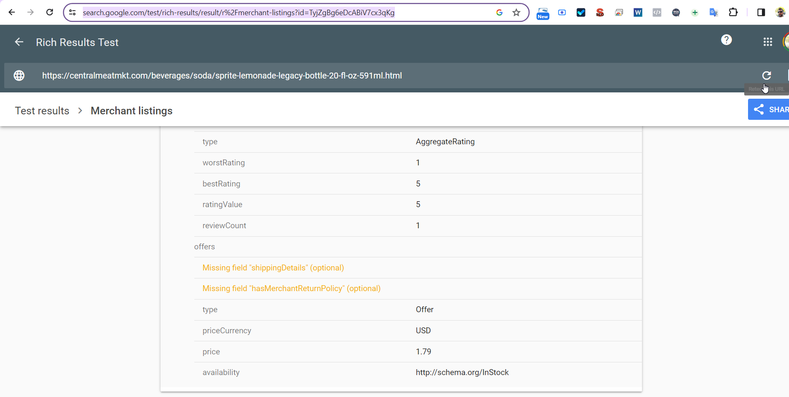Open the help question mark icon
This screenshot has height=397, width=789.
(726, 40)
